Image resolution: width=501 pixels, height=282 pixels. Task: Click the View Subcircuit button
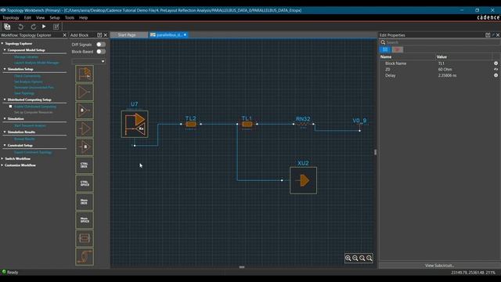439,266
